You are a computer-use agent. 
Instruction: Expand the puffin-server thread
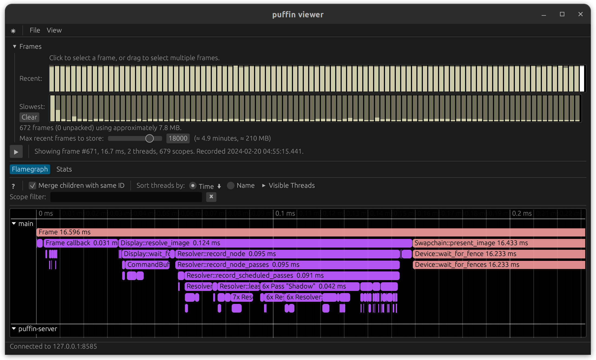coord(14,329)
